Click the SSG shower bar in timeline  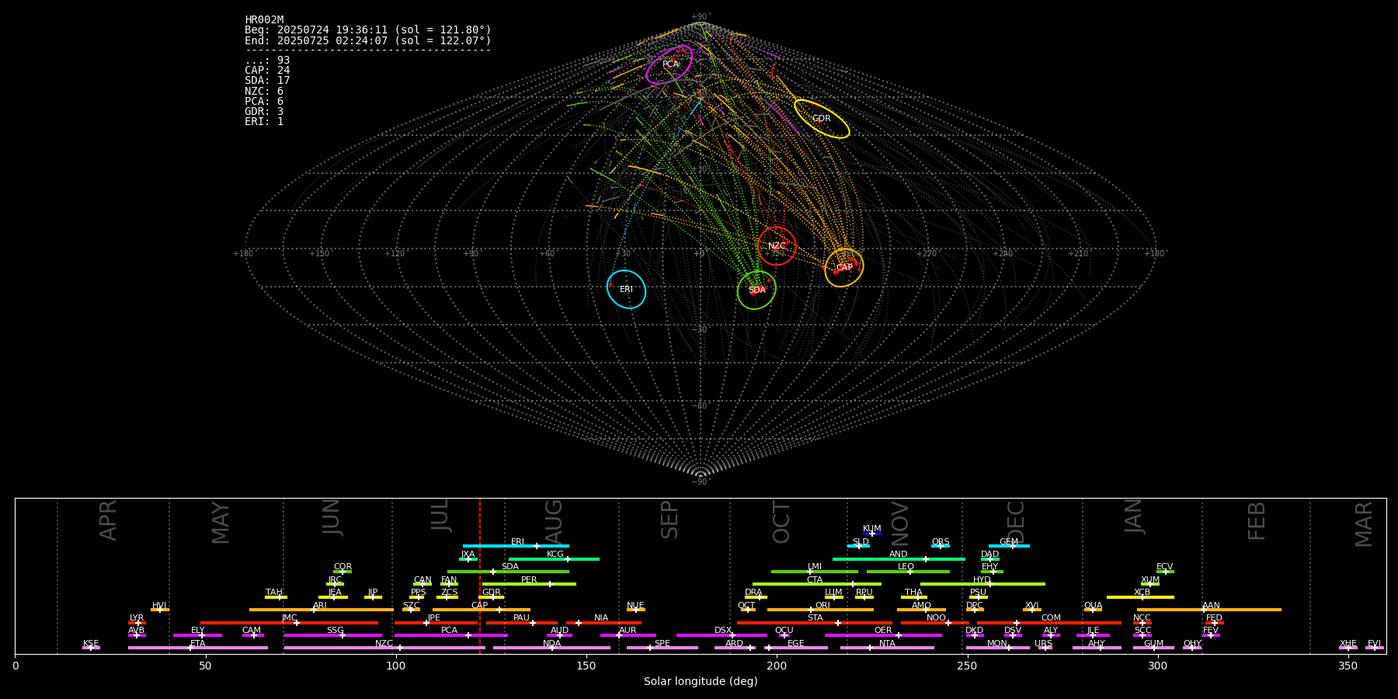(332, 635)
